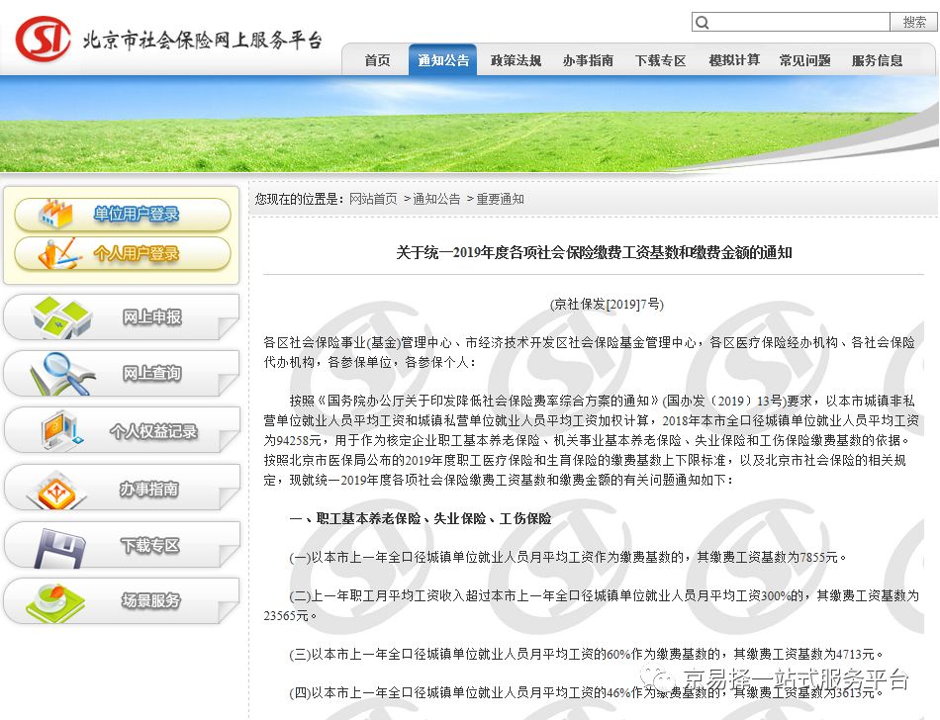This screenshot has width=940, height=720.
Task: Select the 通知公告 nav tab
Action: [x=443, y=60]
